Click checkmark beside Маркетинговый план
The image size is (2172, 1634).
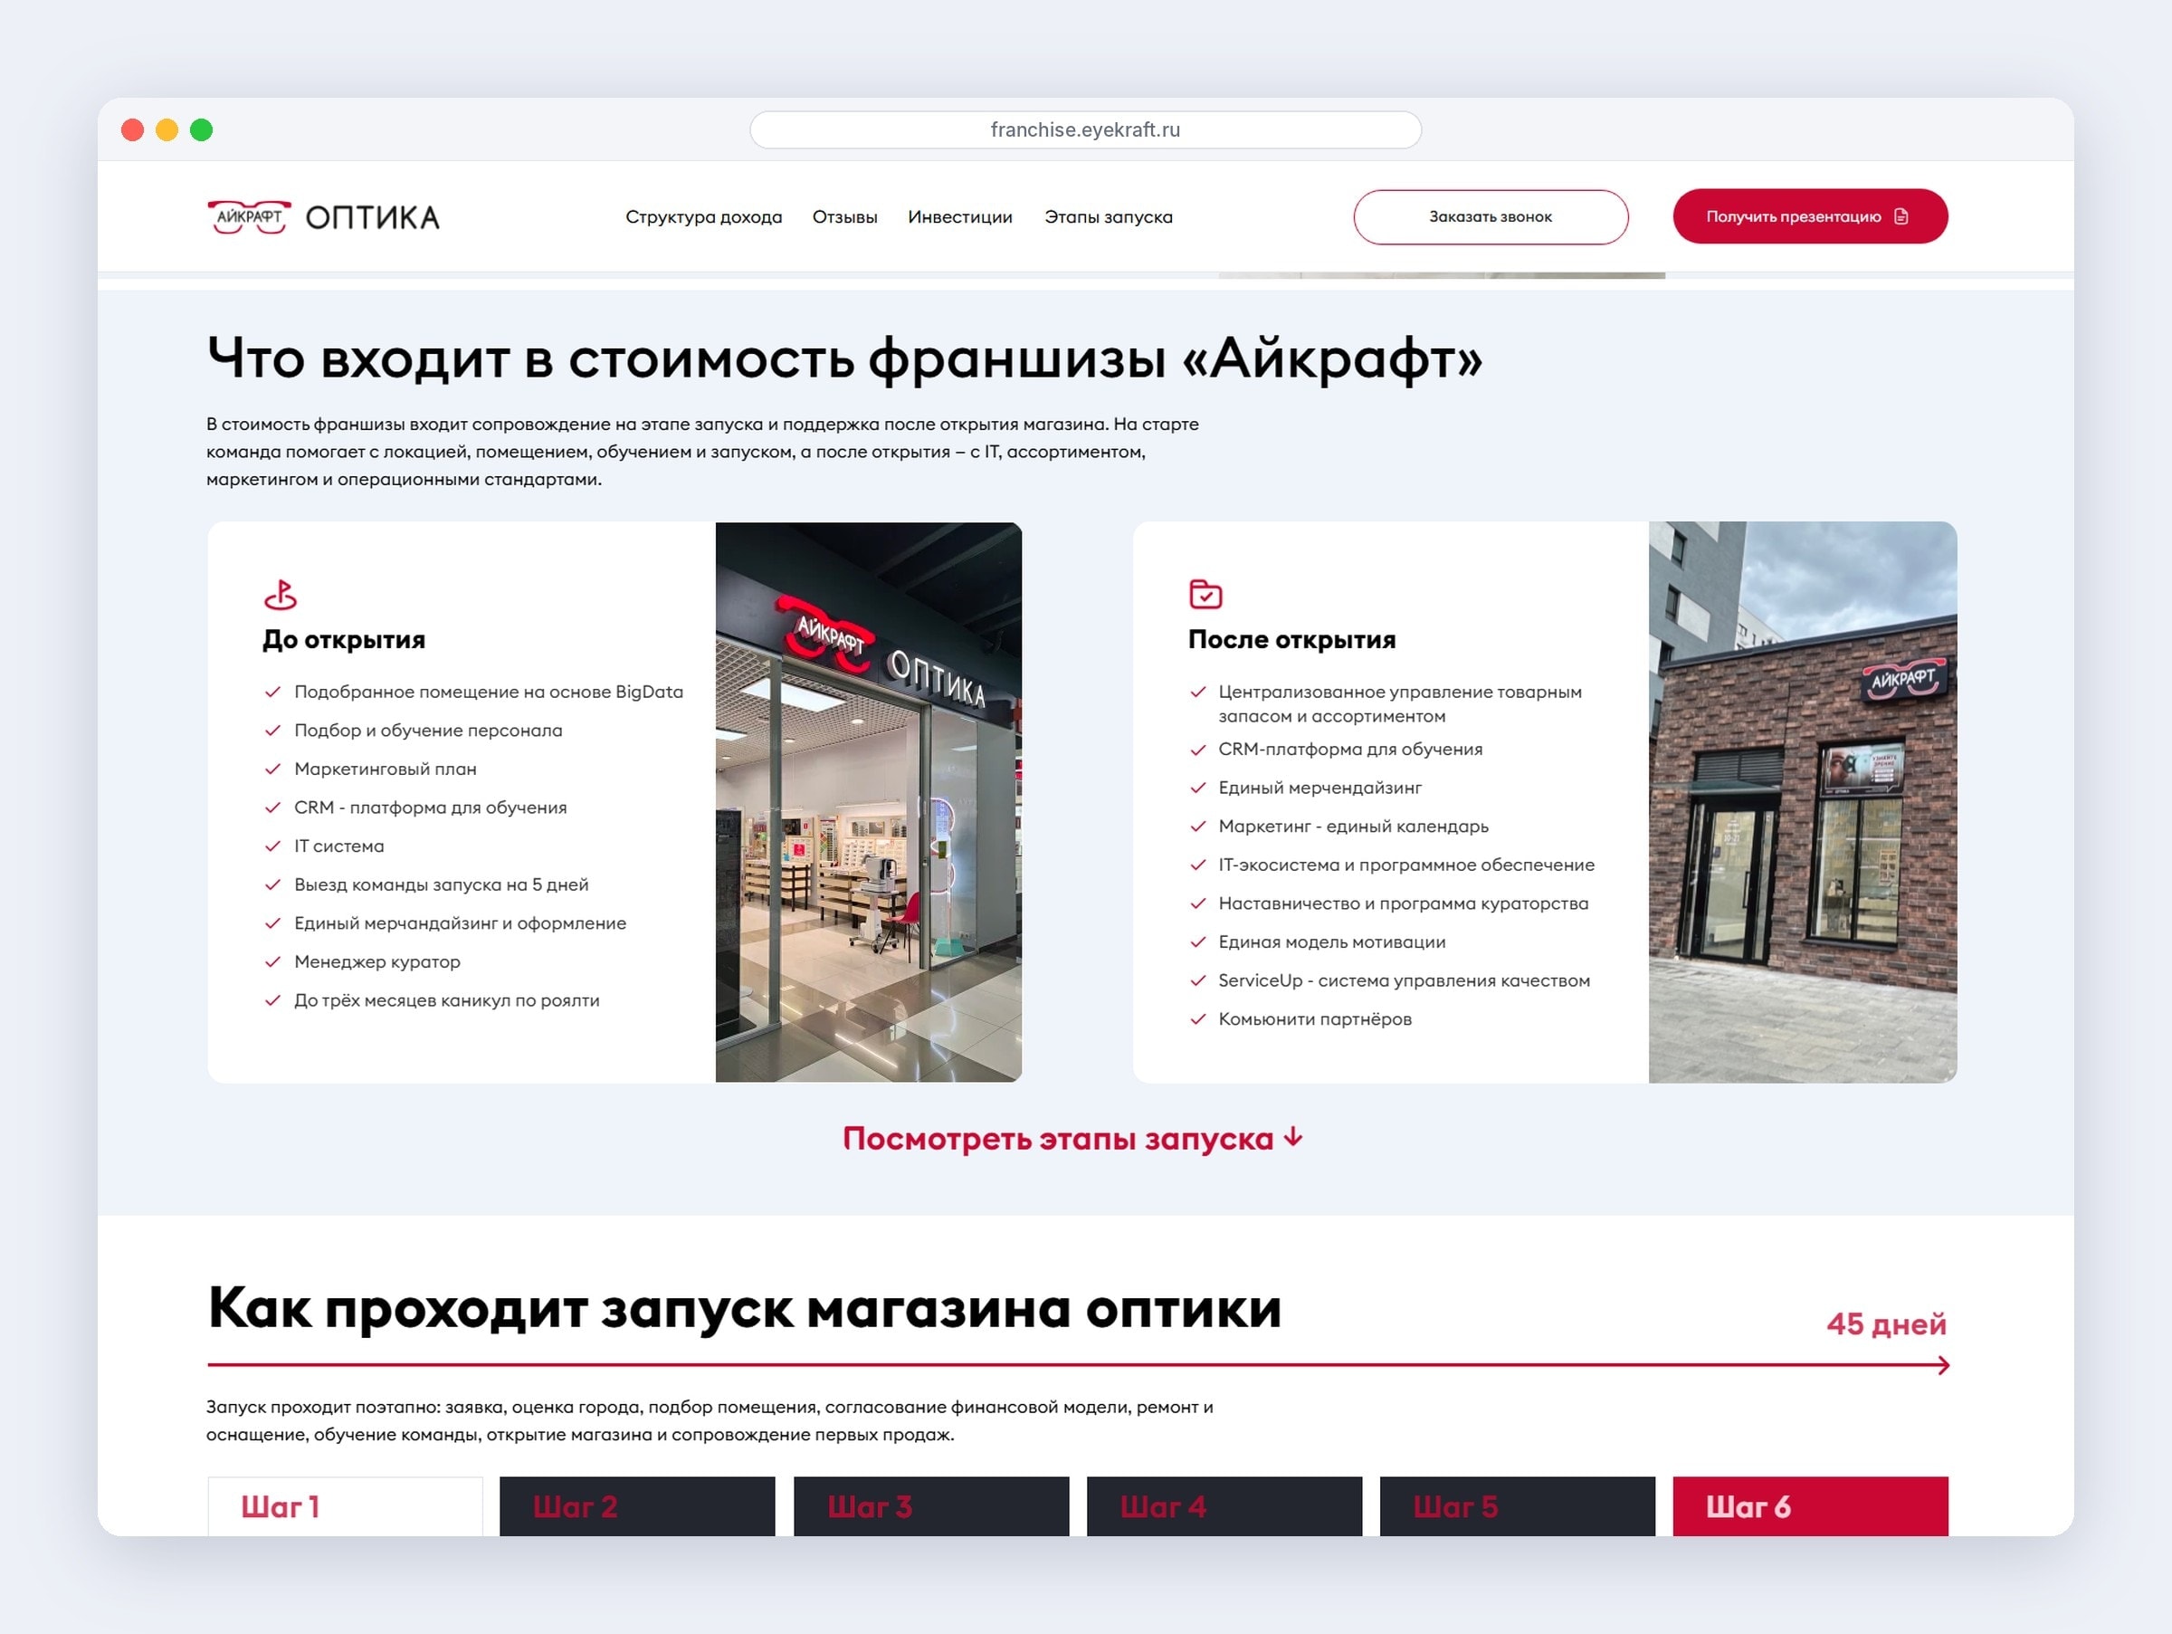273,769
